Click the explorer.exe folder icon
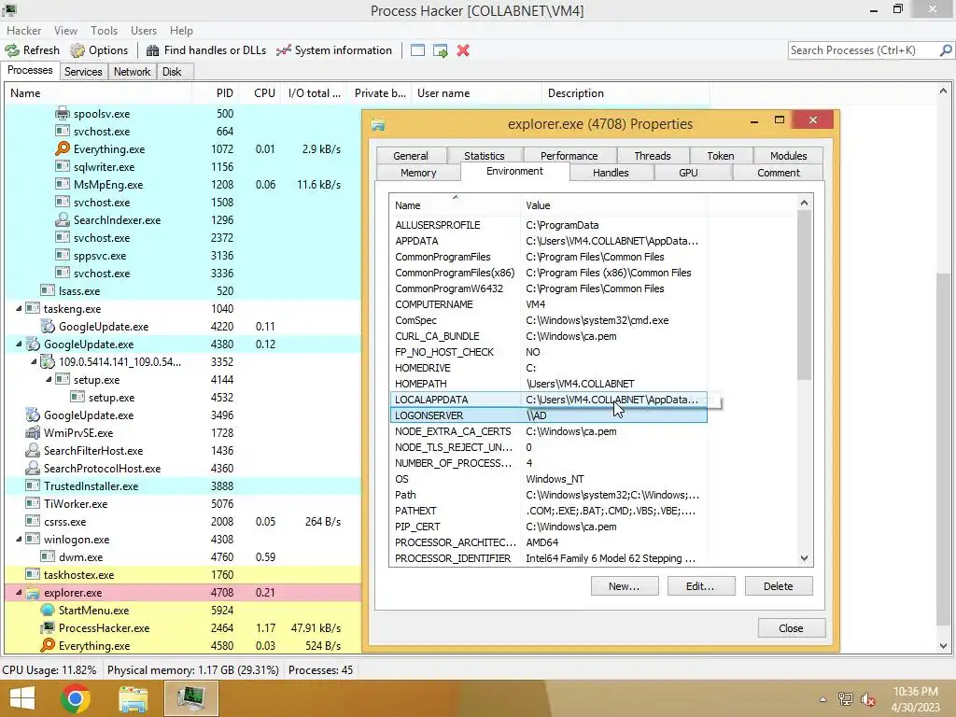The image size is (956, 717). click(33, 593)
